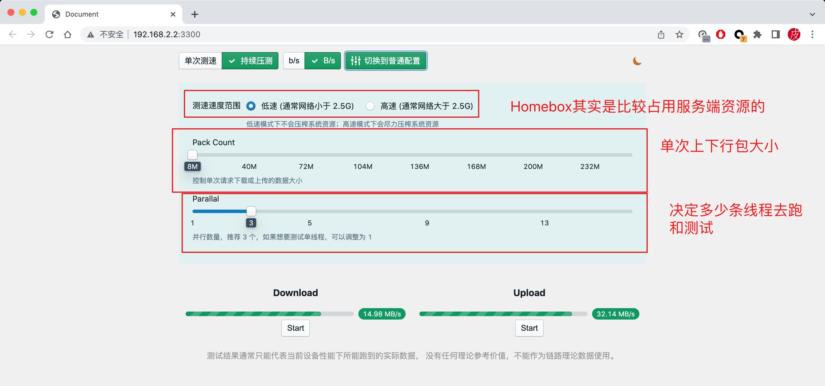Viewport: 825px width, 386px height.
Task: Share the page via the share icon
Action: click(661, 34)
